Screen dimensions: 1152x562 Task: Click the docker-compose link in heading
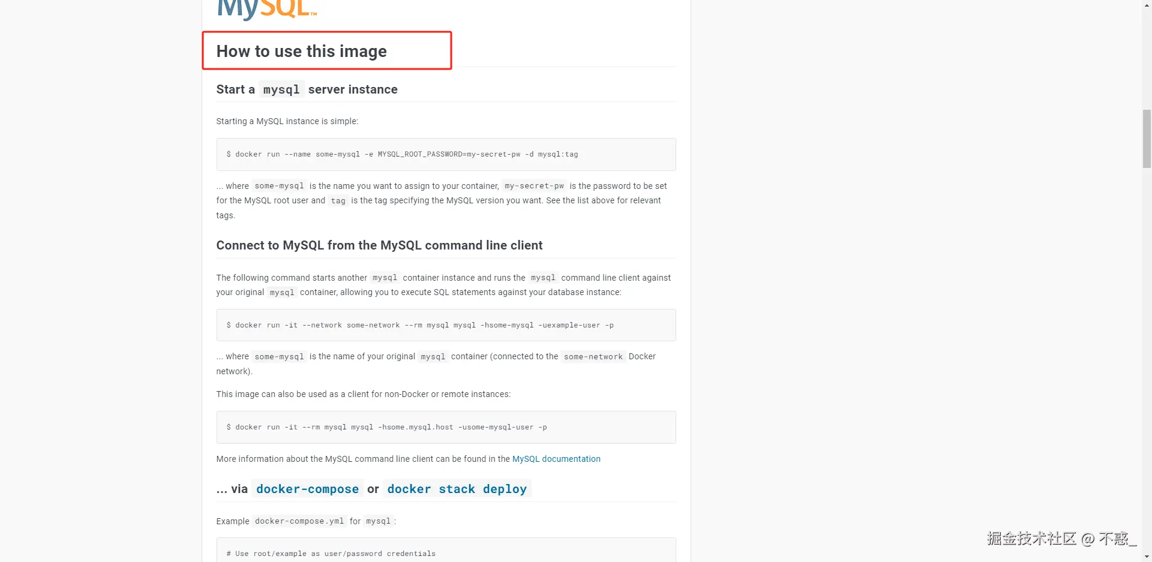coord(307,489)
